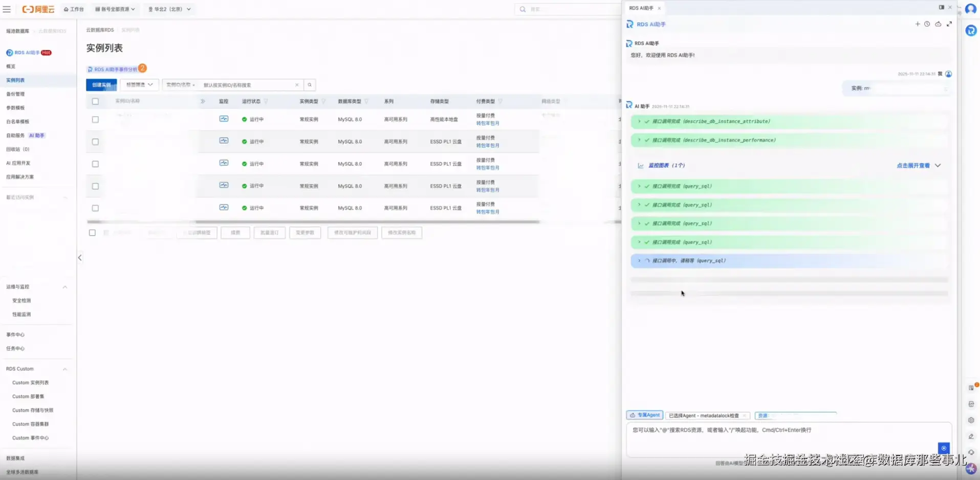Click the table horizontal scrollbar
The image size is (980, 480).
click(x=313, y=222)
